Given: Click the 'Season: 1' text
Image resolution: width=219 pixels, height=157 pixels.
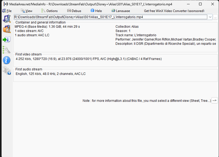Looking at the screenshot, I should coord(123,31).
